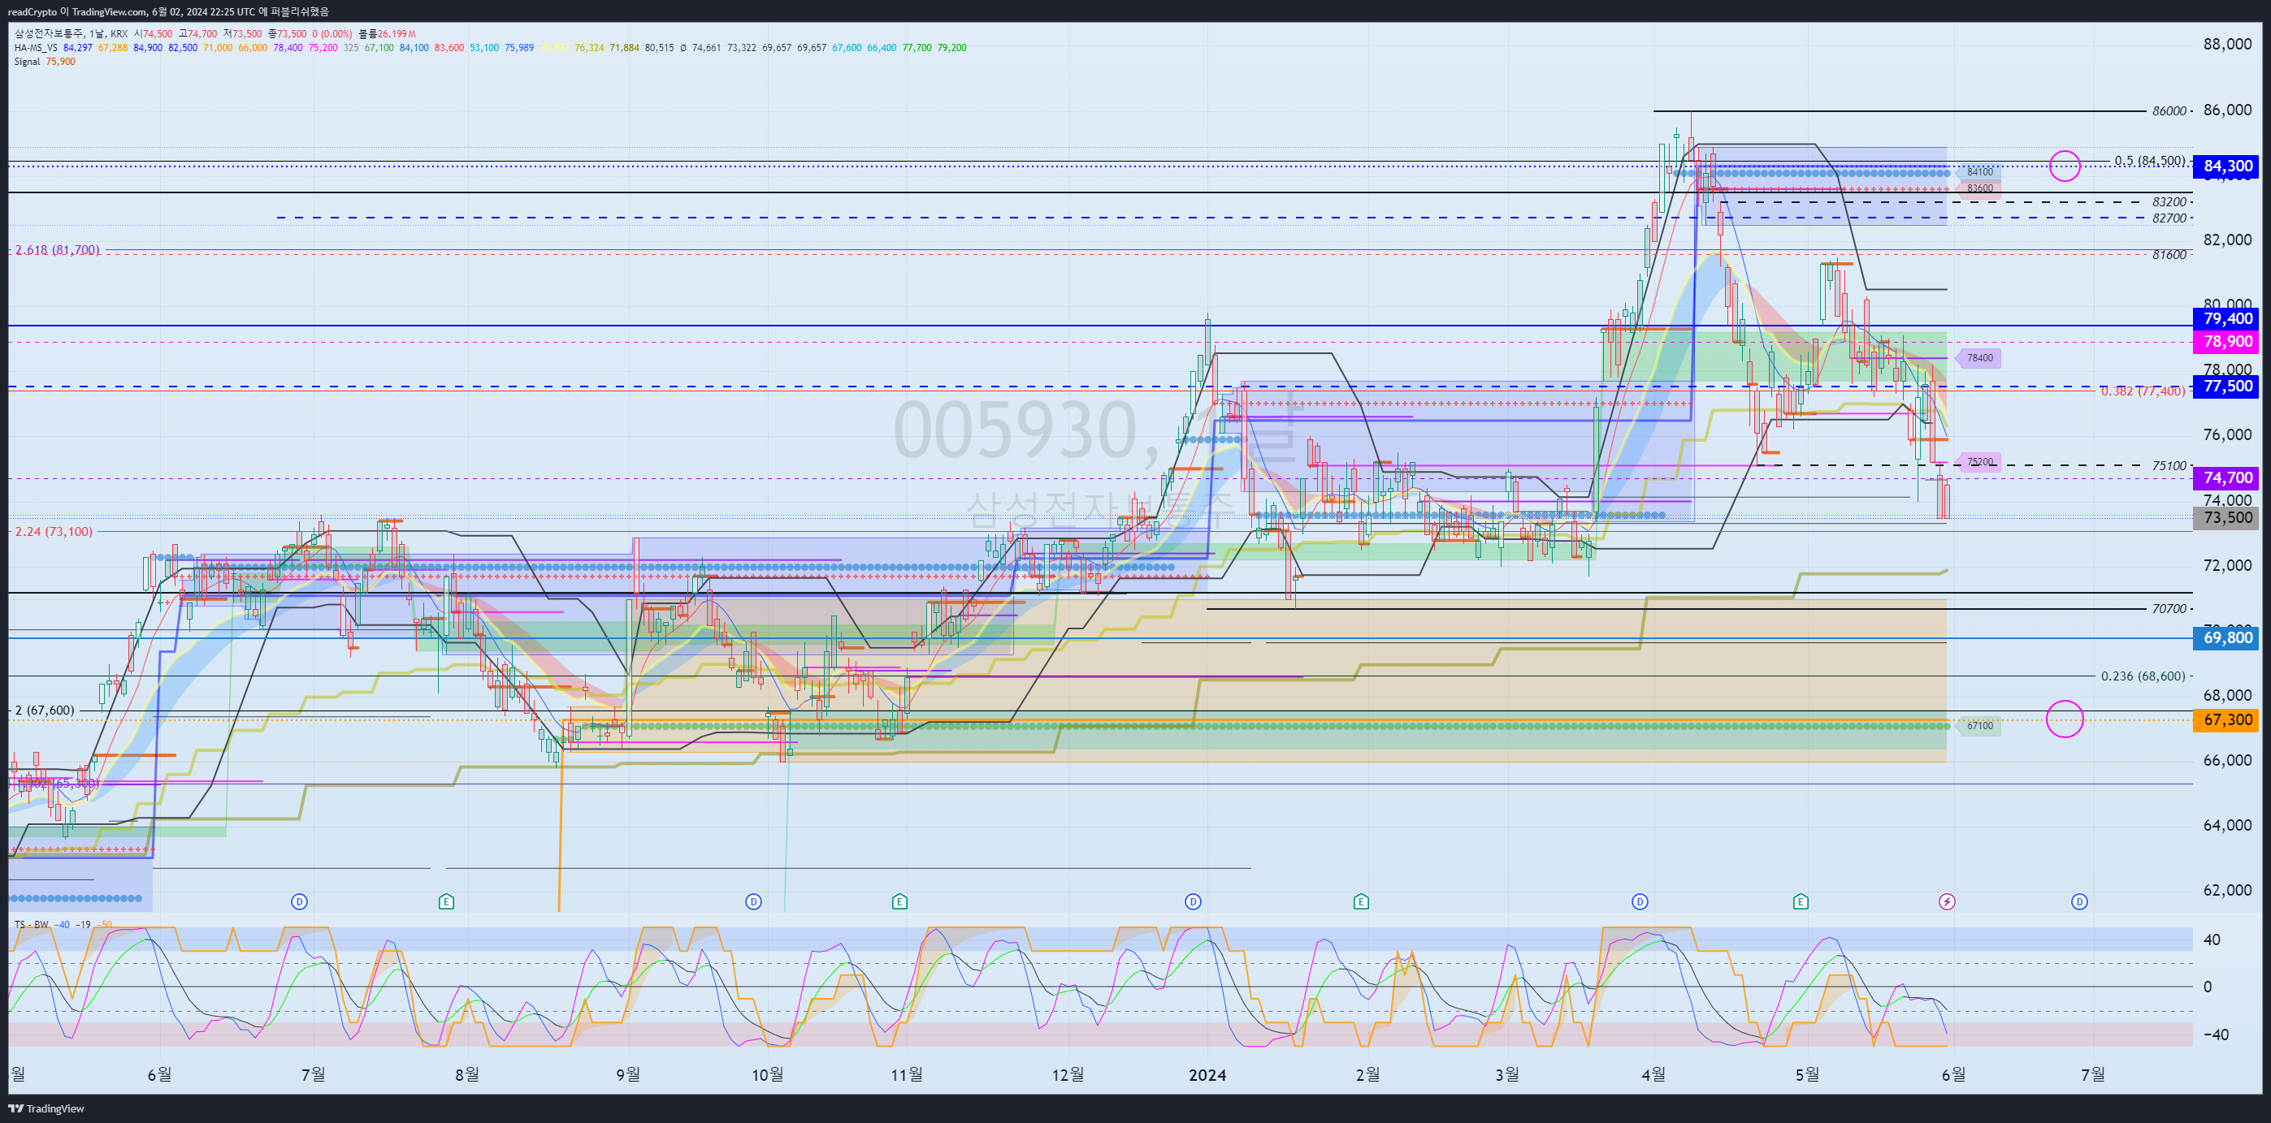Click the 70700 line label

coord(2169,609)
